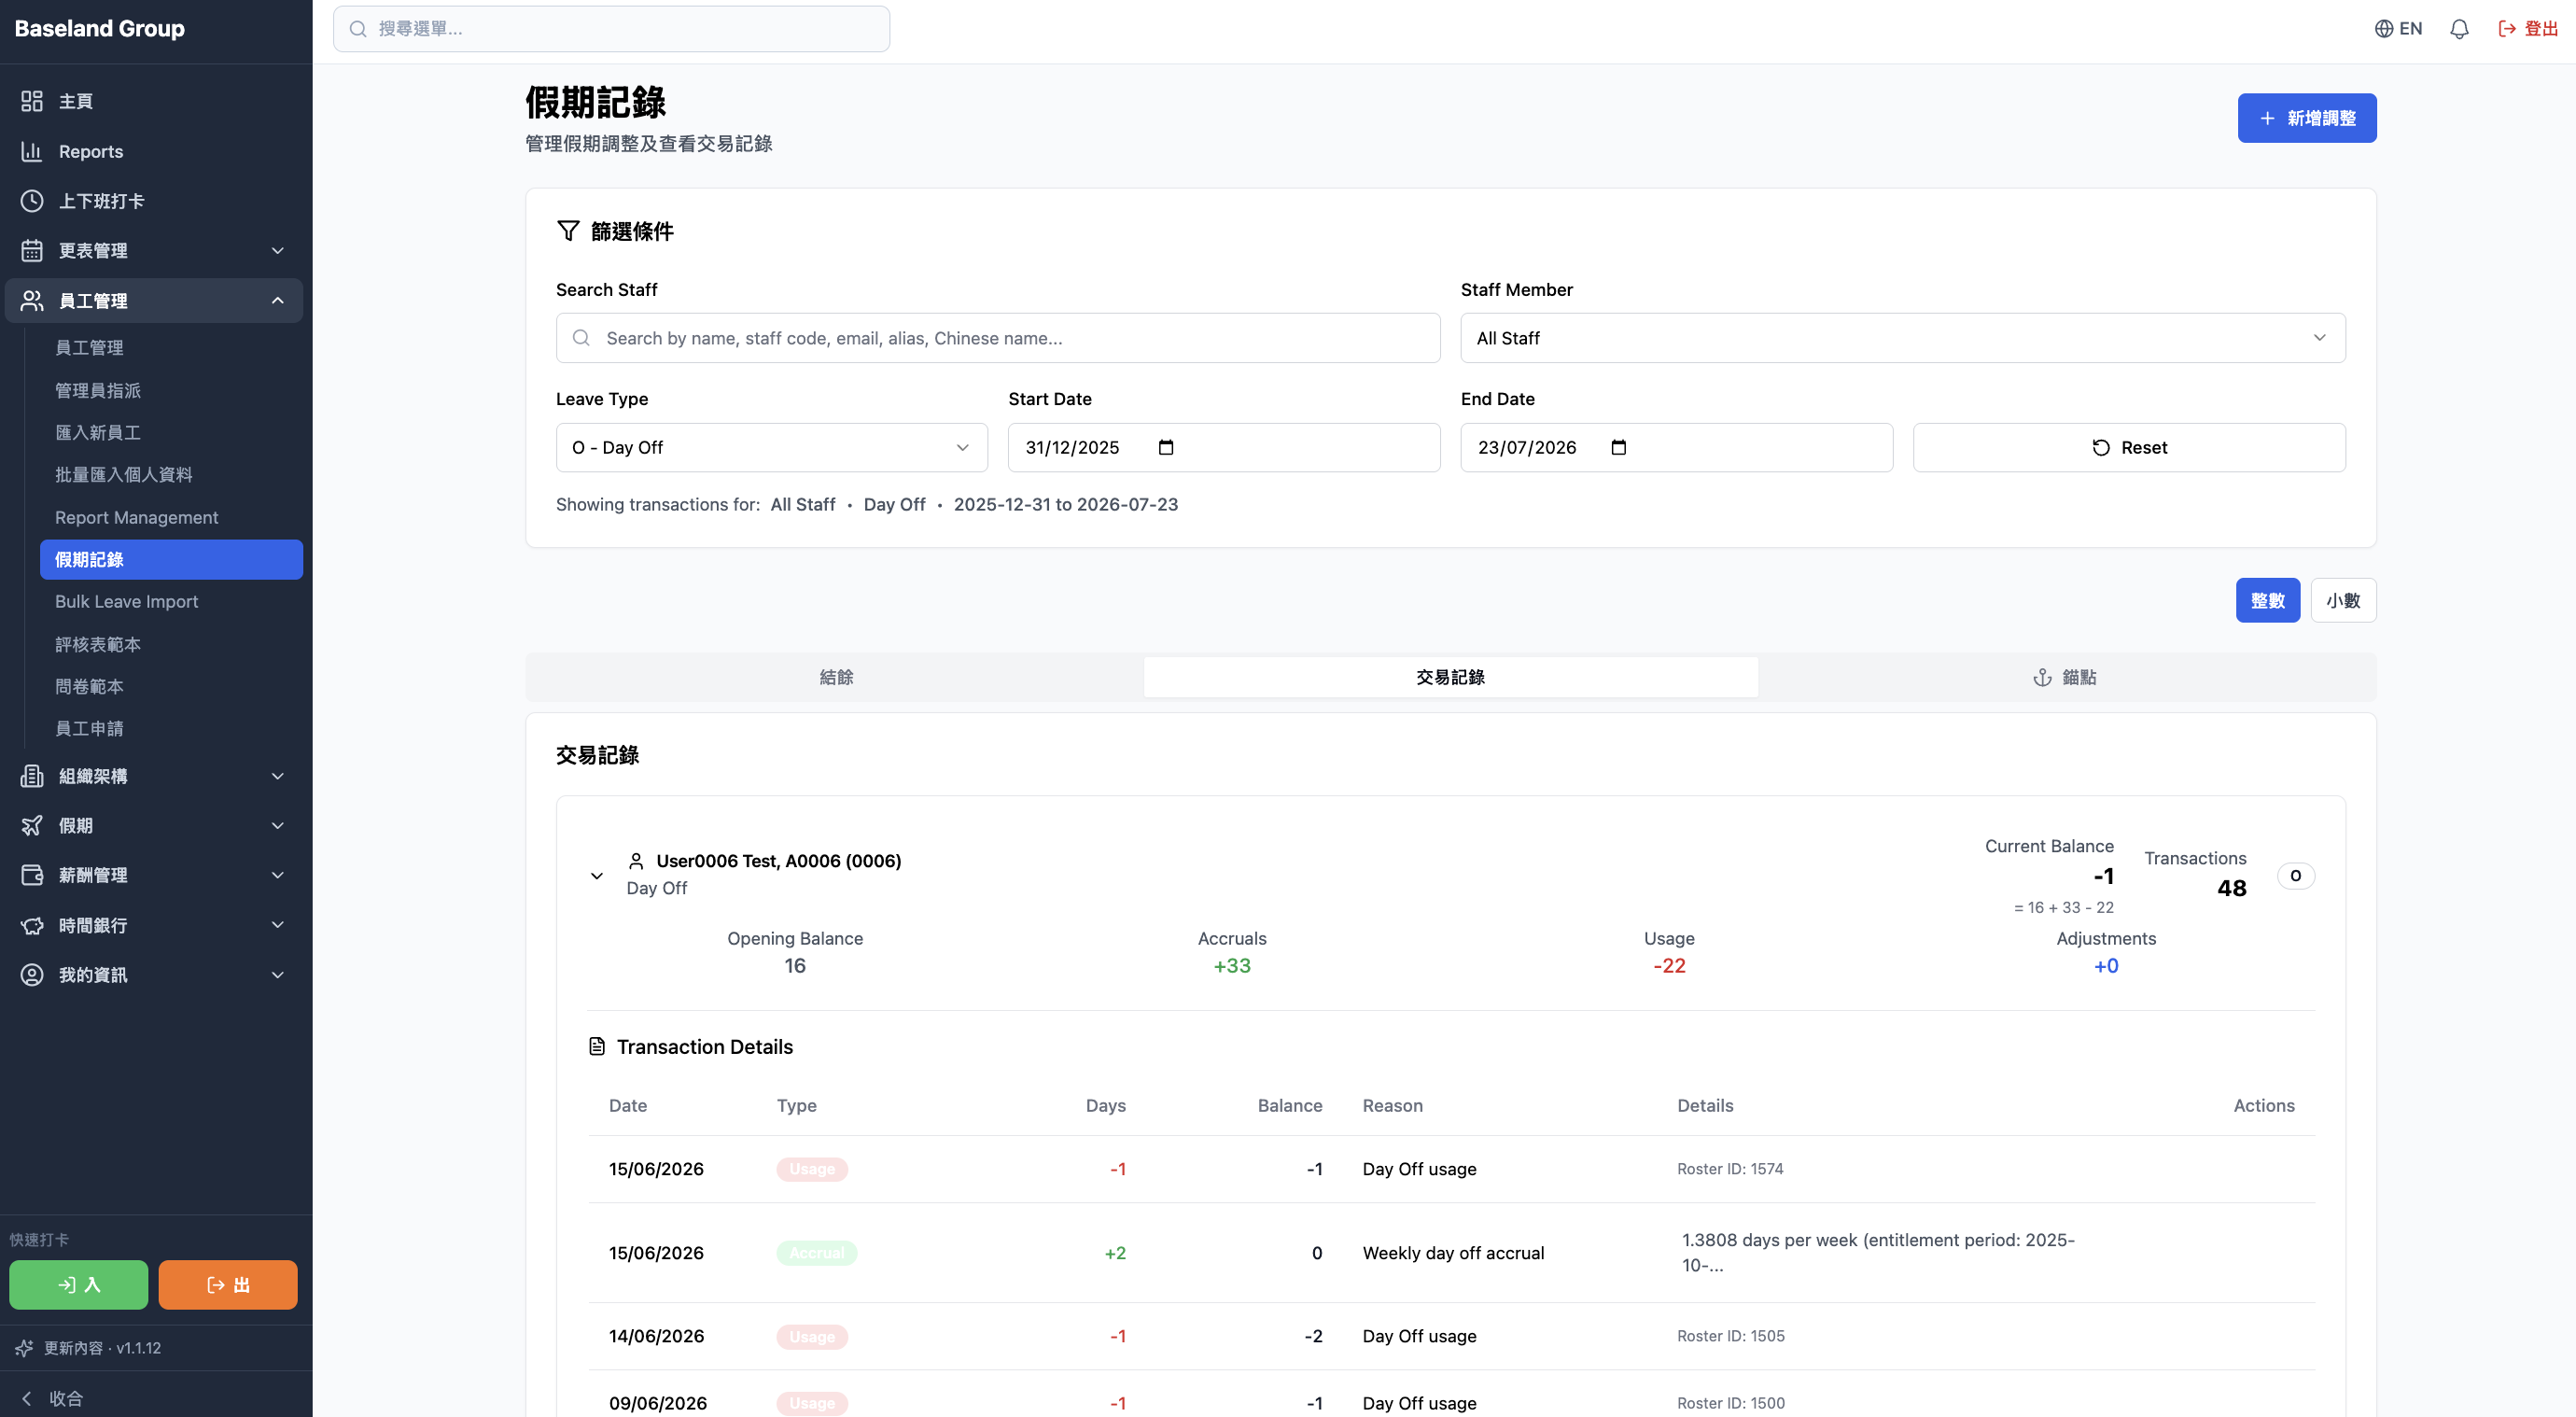This screenshot has height=1417, width=2576.
Task: Open 主頁 from the sidebar
Action: (156, 101)
